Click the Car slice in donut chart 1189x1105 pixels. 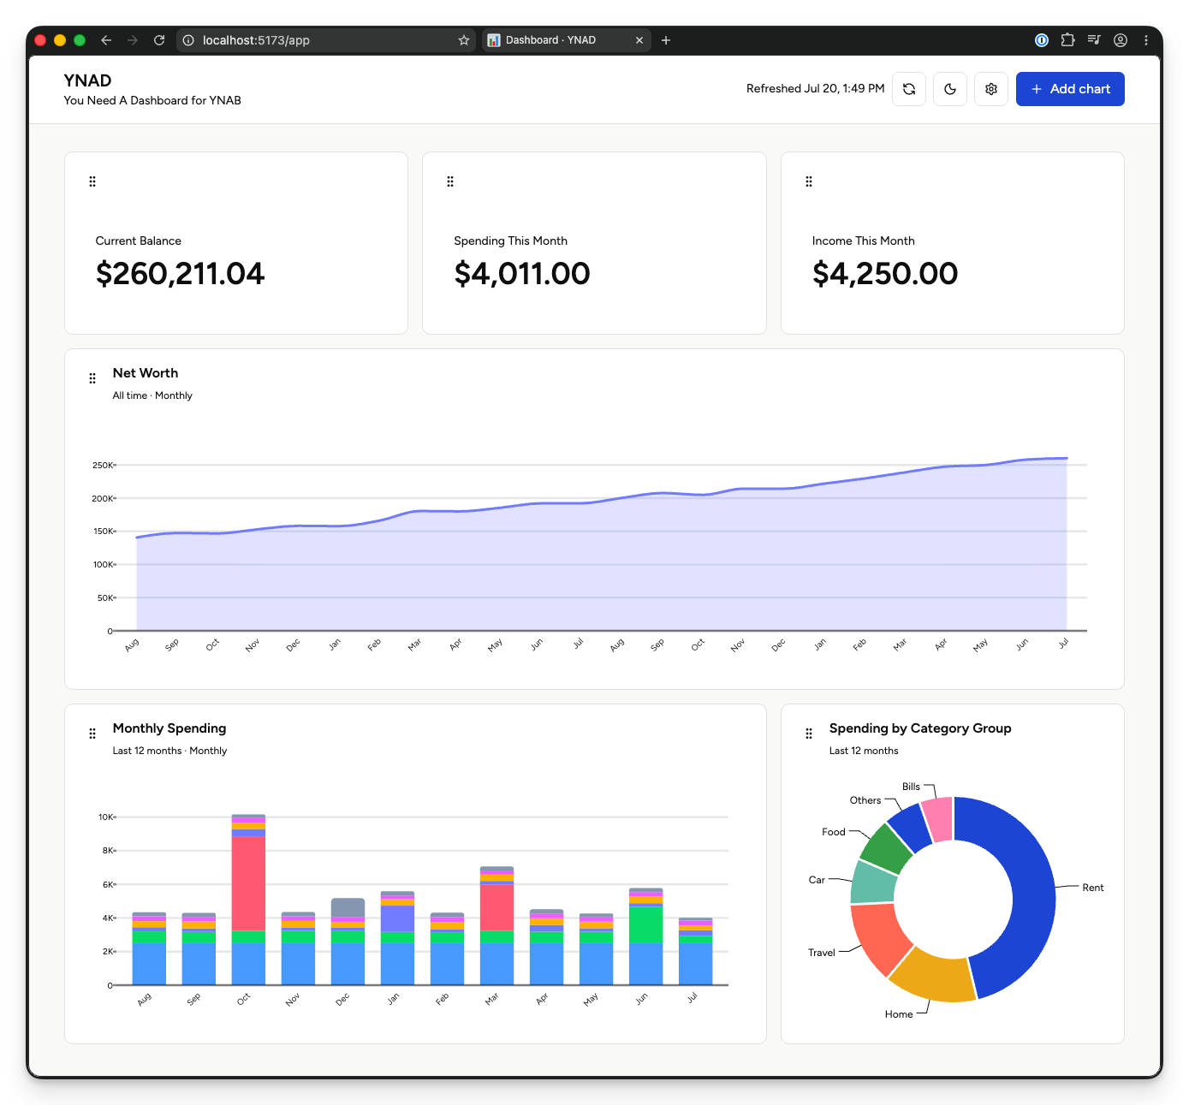[873, 883]
